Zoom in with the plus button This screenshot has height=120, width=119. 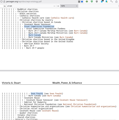coord(58,6)
